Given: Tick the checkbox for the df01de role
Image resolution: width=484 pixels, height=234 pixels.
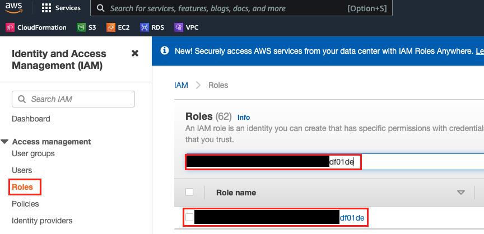Looking at the screenshot, I should pos(189,217).
